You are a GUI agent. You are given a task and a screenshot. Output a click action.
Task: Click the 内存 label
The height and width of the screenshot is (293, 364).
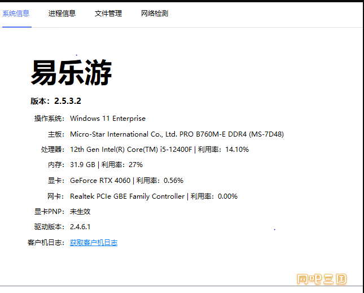[x=56, y=165]
